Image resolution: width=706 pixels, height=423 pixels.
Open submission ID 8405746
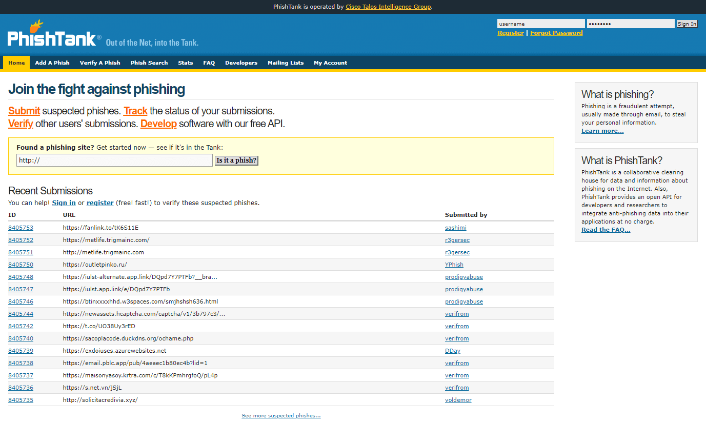21,301
